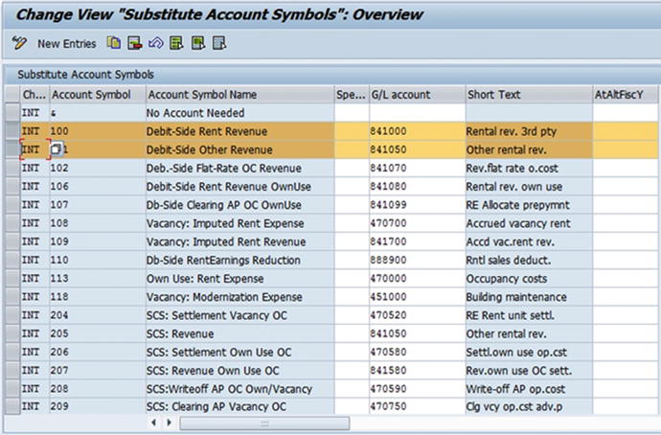
Task: Toggle Display/Change mode pencil icon
Action: click(x=19, y=43)
